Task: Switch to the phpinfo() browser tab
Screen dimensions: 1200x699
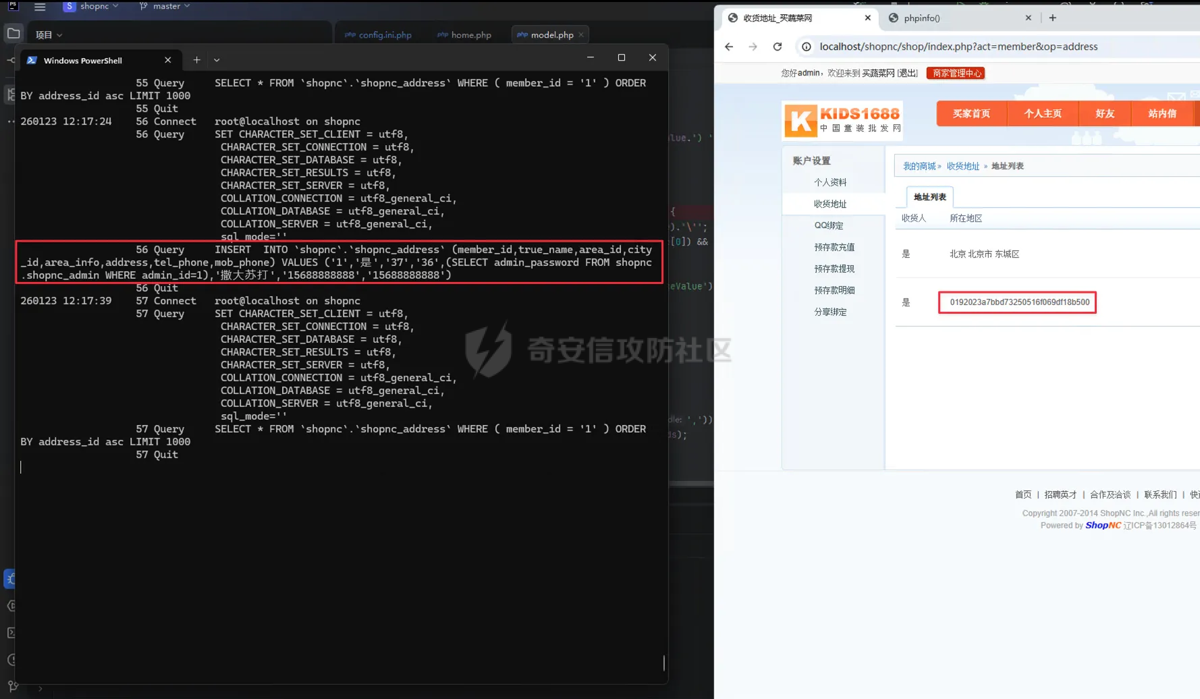Action: pos(922,18)
